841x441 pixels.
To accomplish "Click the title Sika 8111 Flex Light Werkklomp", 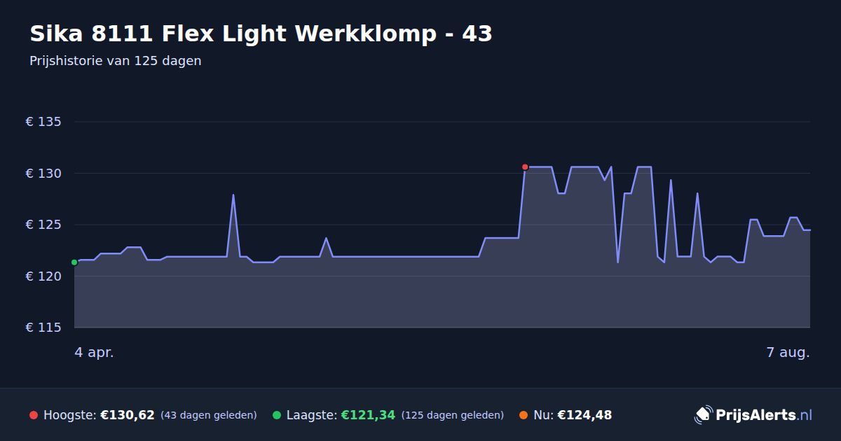I will [261, 34].
